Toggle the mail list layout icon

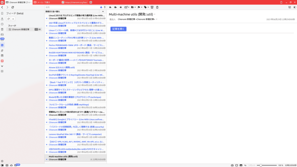click(289, 7)
